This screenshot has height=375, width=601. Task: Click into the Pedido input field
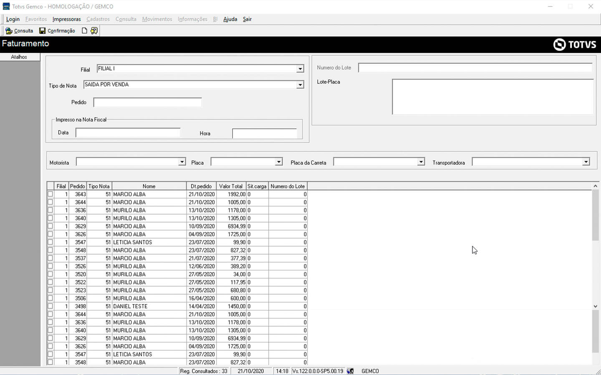(x=147, y=102)
